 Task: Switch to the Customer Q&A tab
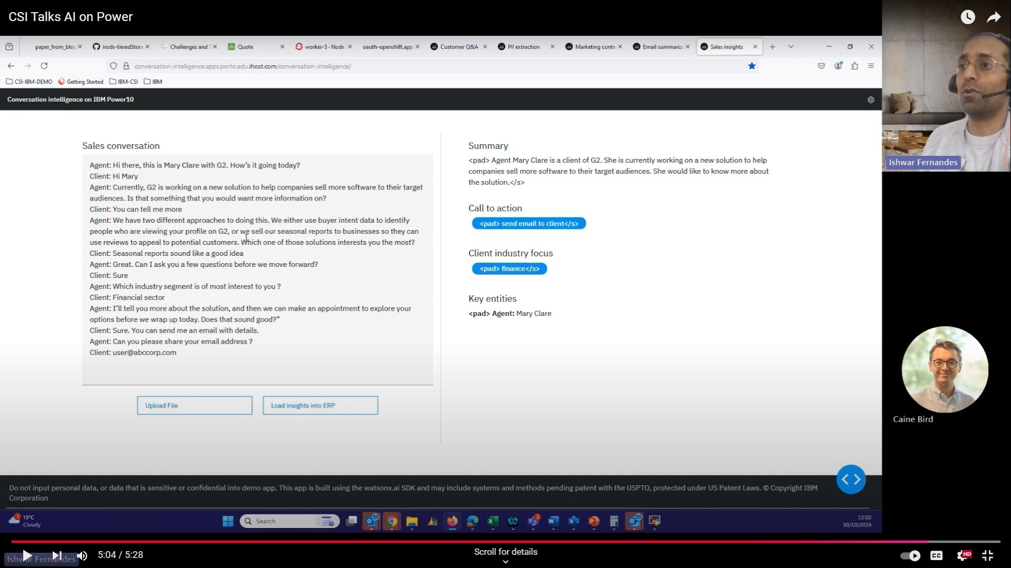459,47
